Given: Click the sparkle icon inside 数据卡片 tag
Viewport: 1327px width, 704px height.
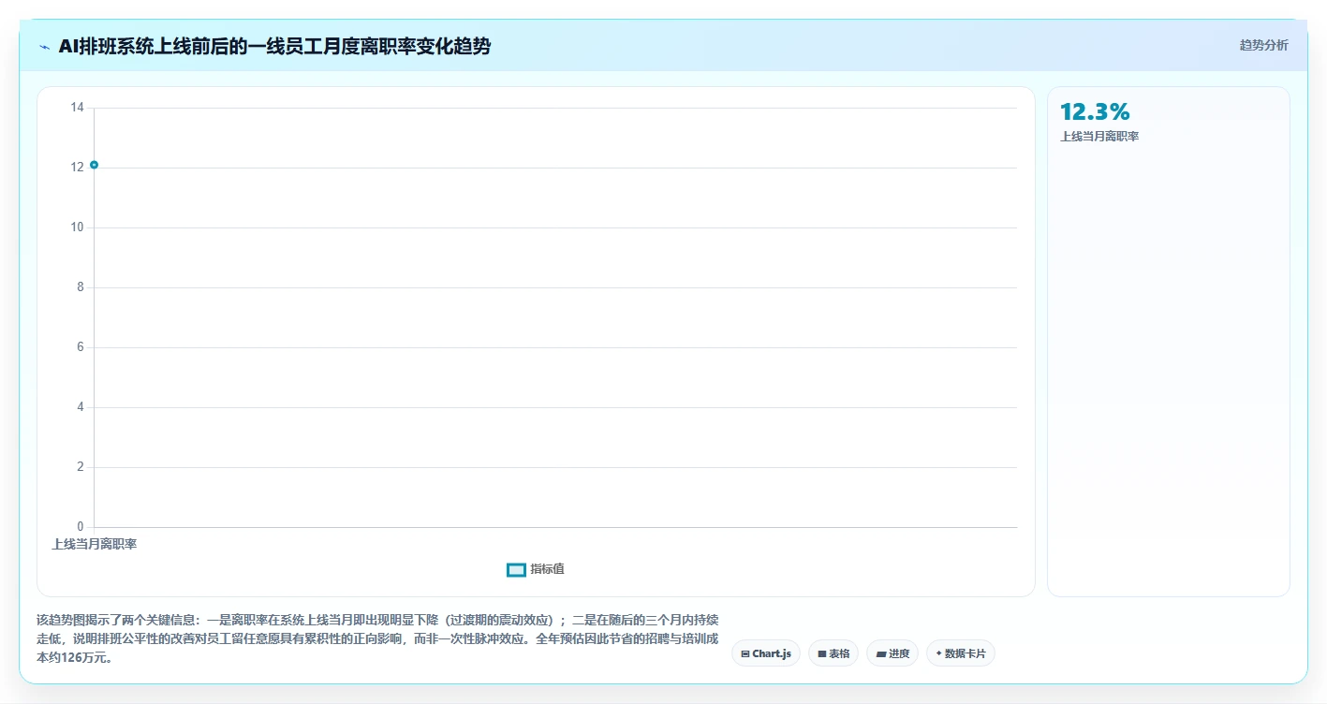Looking at the screenshot, I should tap(938, 653).
